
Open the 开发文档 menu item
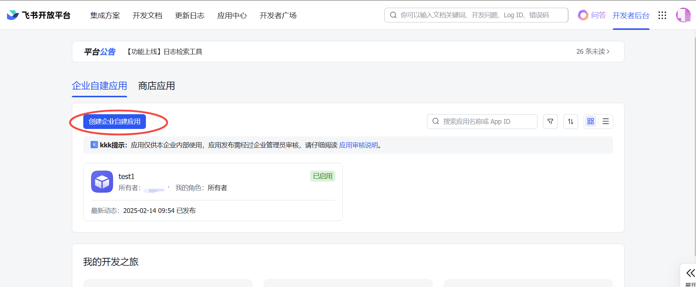147,15
